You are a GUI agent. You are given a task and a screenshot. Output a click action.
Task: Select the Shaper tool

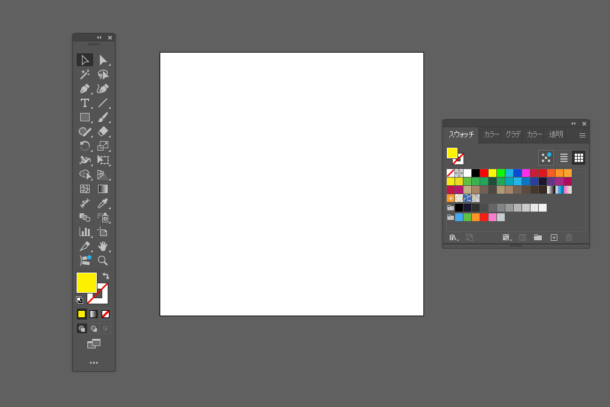click(x=85, y=131)
